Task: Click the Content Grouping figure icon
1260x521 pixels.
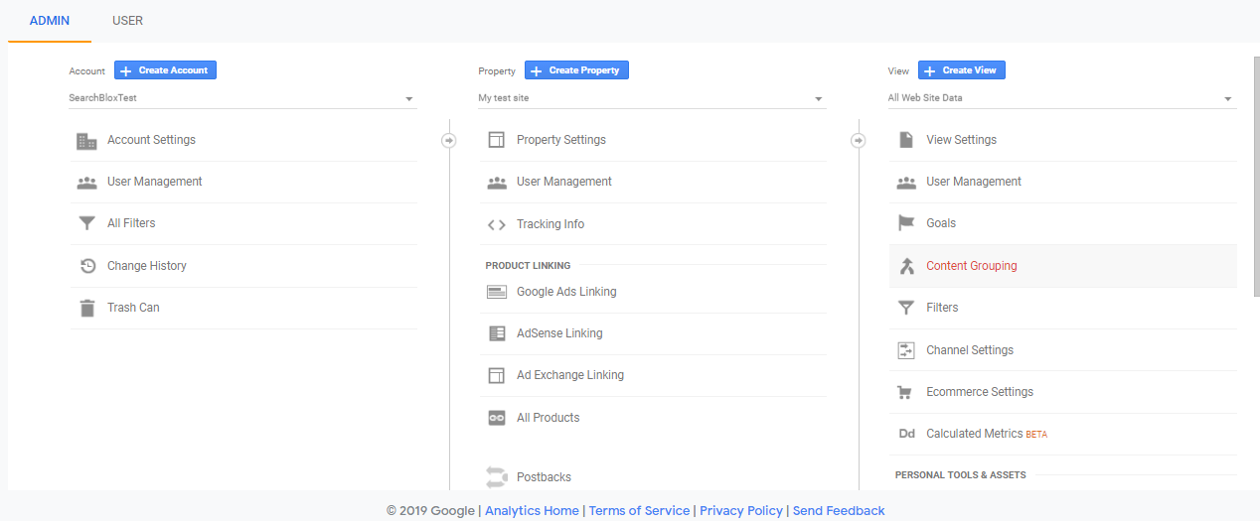Action: click(x=906, y=266)
